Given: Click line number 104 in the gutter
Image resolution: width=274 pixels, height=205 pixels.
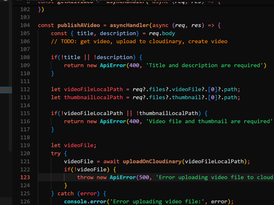Looking at the screenshot, I should click(x=25, y=25).
